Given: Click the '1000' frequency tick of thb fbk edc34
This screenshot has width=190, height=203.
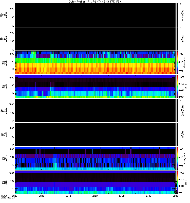Looking at the screenshot, I should point(11,54).
